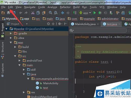Click the Replace magnifier icon
The width and height of the screenshot is (131, 98).
pyautogui.click(x=56, y=13)
